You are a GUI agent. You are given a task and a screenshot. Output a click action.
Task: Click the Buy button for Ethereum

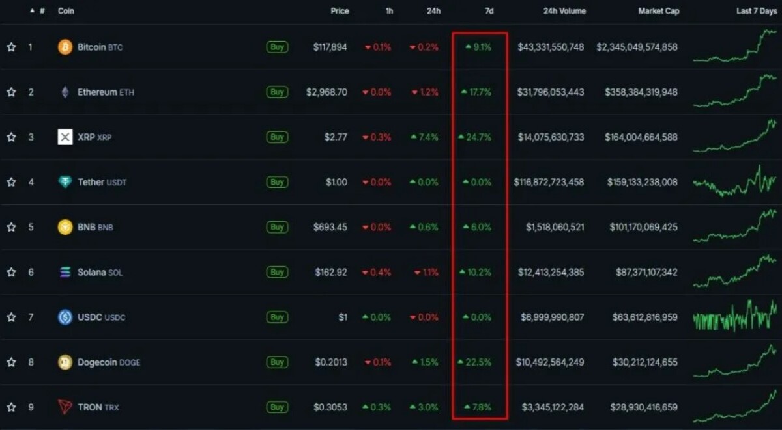[277, 92]
